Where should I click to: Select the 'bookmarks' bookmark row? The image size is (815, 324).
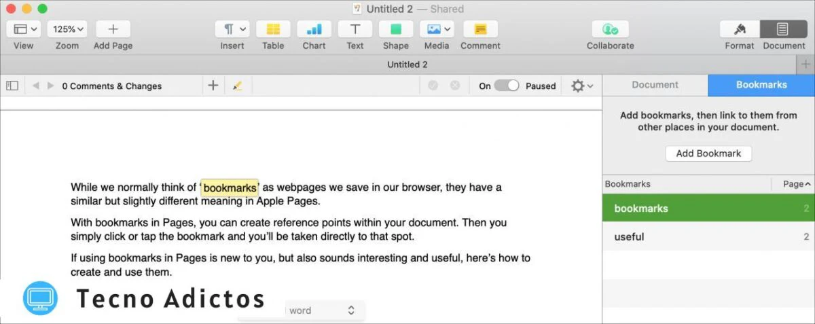click(x=708, y=209)
